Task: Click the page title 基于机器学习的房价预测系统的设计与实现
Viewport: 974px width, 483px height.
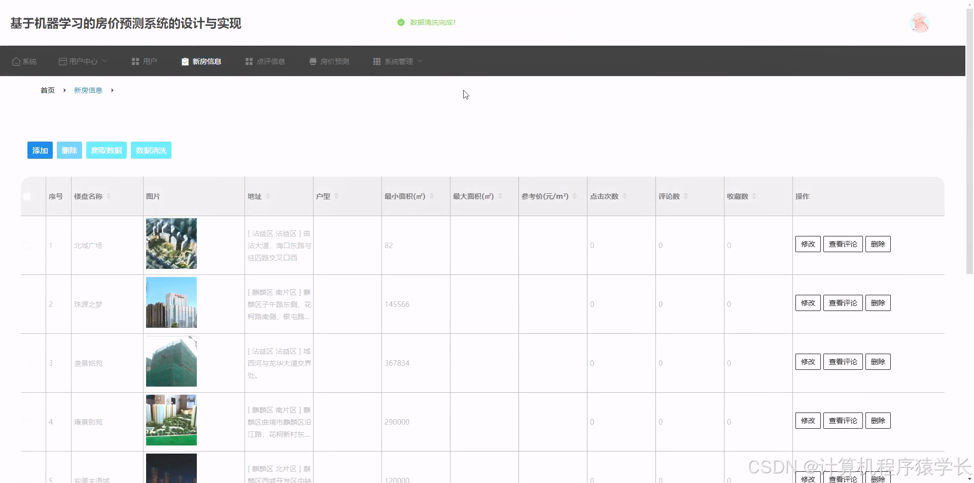Action: 126,23
